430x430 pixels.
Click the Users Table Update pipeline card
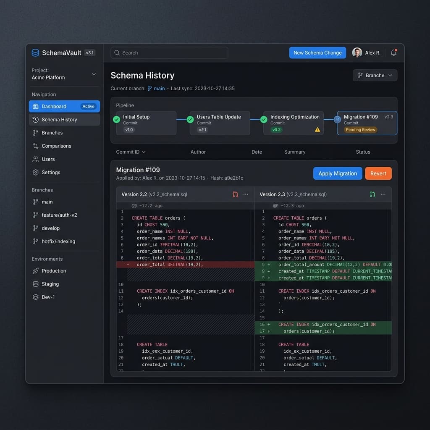tap(220, 123)
